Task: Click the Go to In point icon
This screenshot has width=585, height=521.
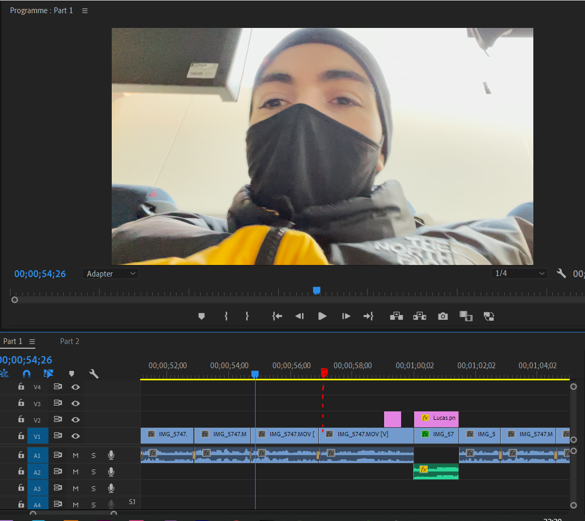Action: (x=277, y=316)
